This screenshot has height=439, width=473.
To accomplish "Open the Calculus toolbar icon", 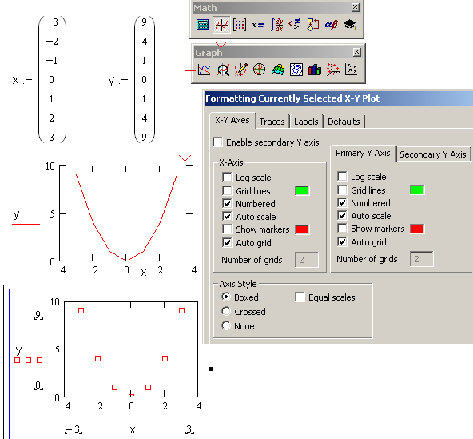I will click(x=276, y=25).
